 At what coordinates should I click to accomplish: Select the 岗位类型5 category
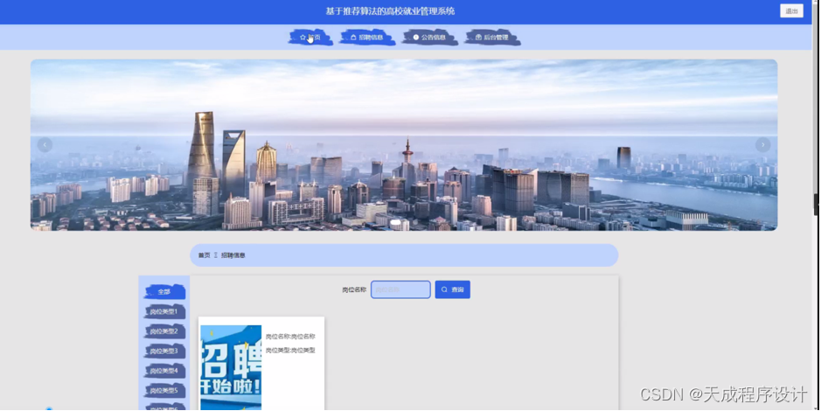coord(164,391)
